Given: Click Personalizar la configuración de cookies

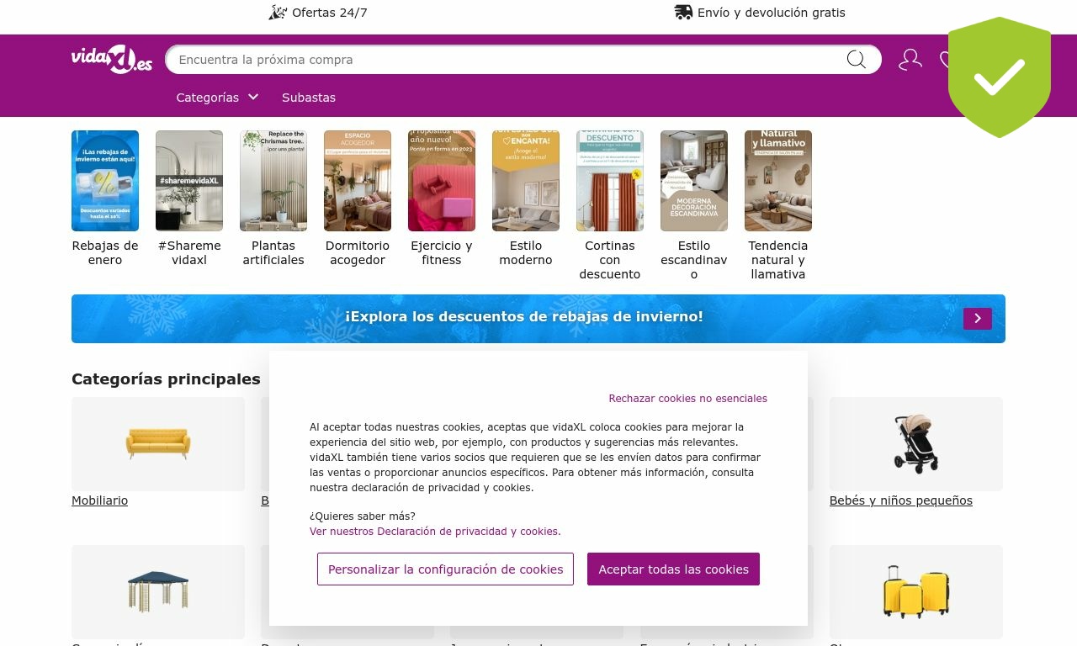Looking at the screenshot, I should [445, 569].
